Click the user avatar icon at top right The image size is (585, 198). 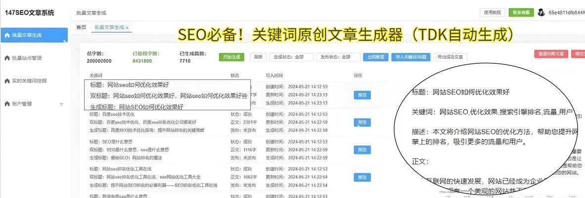click(541, 12)
